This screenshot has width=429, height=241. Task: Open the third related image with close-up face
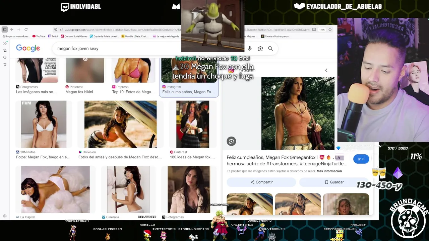point(346,204)
